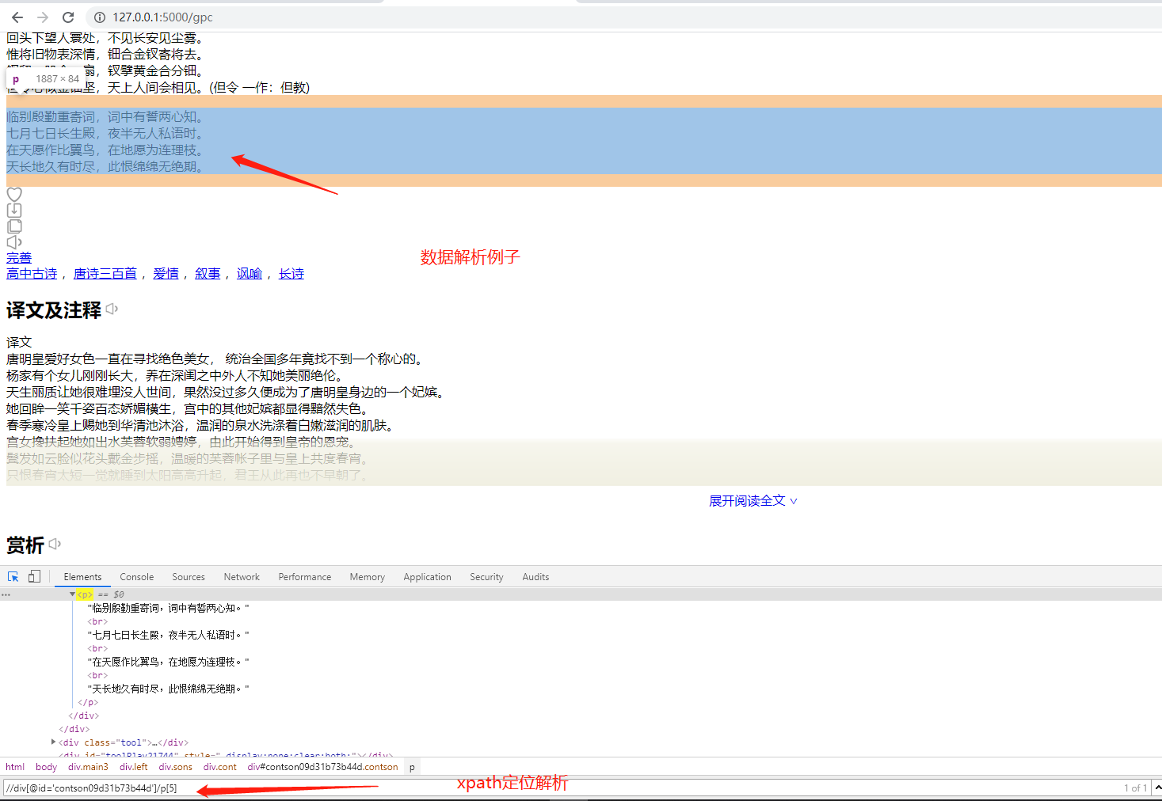Select the closing </p> tag in DOM tree
Image resolution: width=1162 pixels, height=801 pixels.
[x=88, y=702]
